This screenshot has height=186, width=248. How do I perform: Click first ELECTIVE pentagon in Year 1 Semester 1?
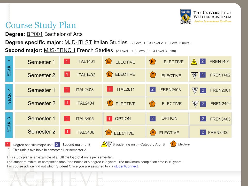(x=109, y=61)
